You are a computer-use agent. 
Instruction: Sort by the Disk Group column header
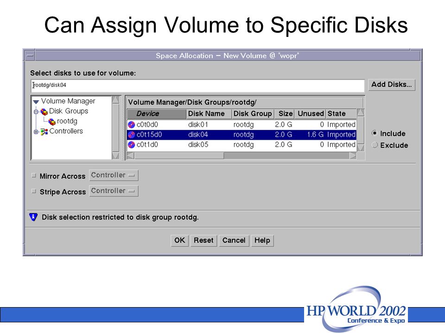253,114
